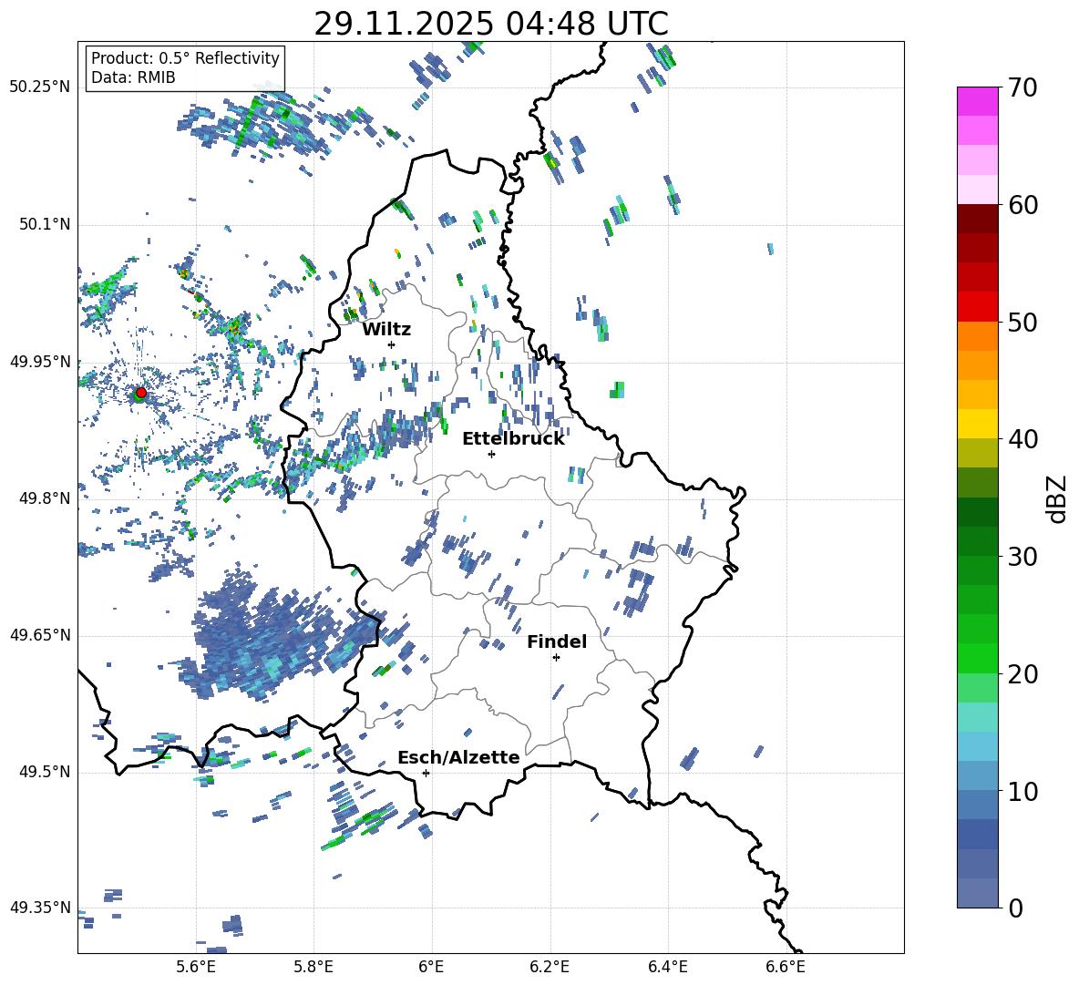Click the red radar site marker

141,393
